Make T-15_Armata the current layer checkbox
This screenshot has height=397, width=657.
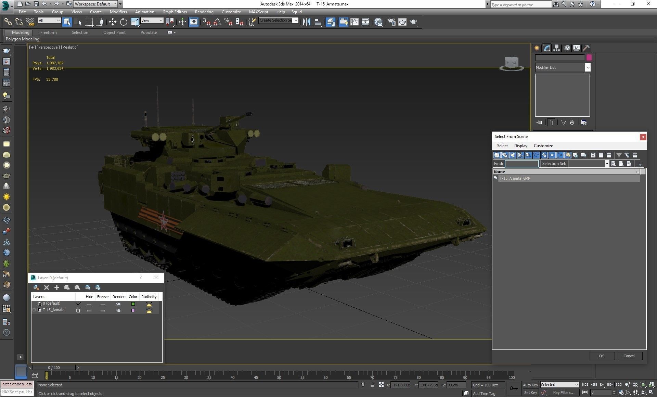[78, 310]
